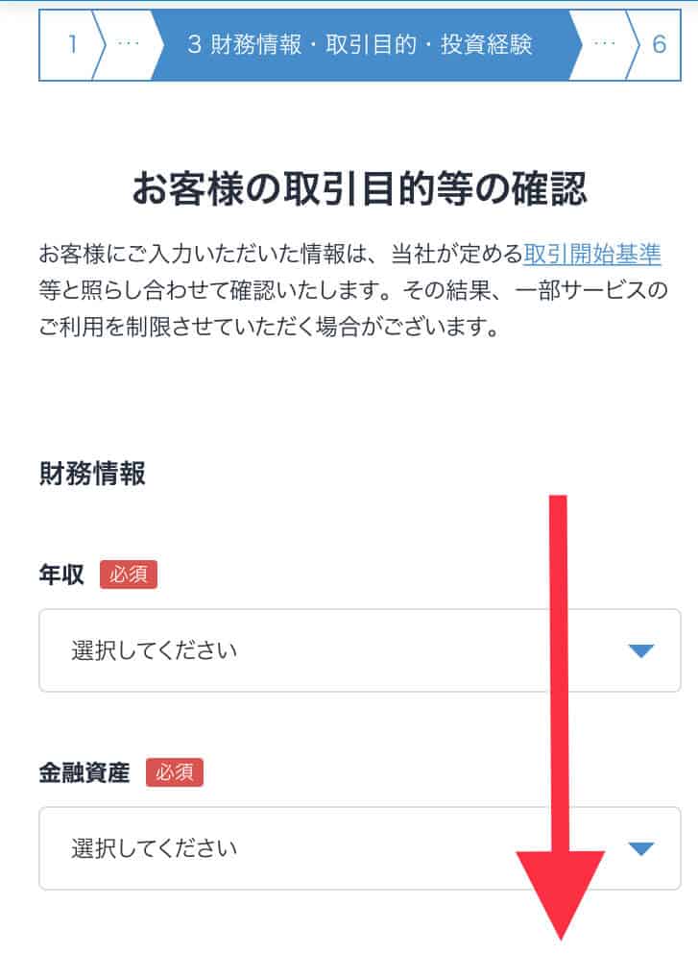This screenshot has height=979, width=698.
Task: Click the 年収 field label
Action: [x=61, y=575]
